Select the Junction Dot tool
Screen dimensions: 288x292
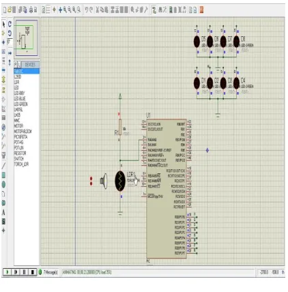coord(3,42)
